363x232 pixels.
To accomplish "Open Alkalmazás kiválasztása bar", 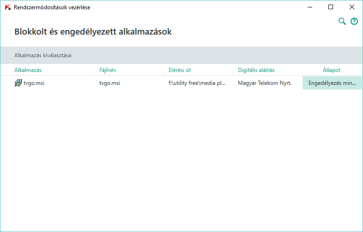I will (x=181, y=55).
